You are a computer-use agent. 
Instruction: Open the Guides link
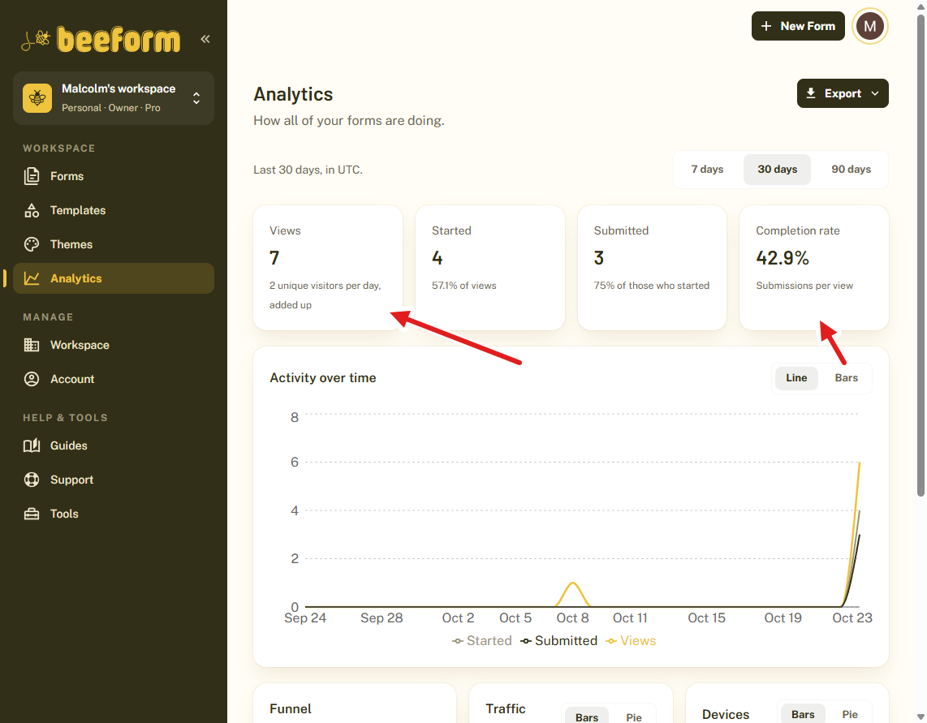pyautogui.click(x=114, y=445)
